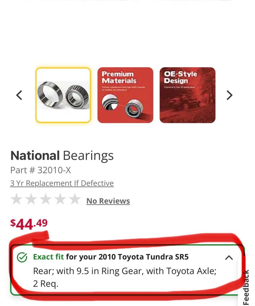Click the first rating star
Viewport: 255px width, 306px height.
(16, 199)
